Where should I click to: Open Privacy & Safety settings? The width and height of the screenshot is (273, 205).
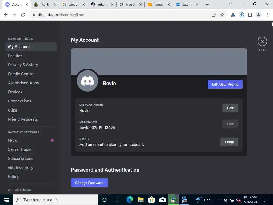(x=31, y=65)
